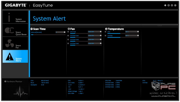Enable the CPU FAN alert checkbox
This screenshot has height=102, width=180.
[x=68, y=32]
